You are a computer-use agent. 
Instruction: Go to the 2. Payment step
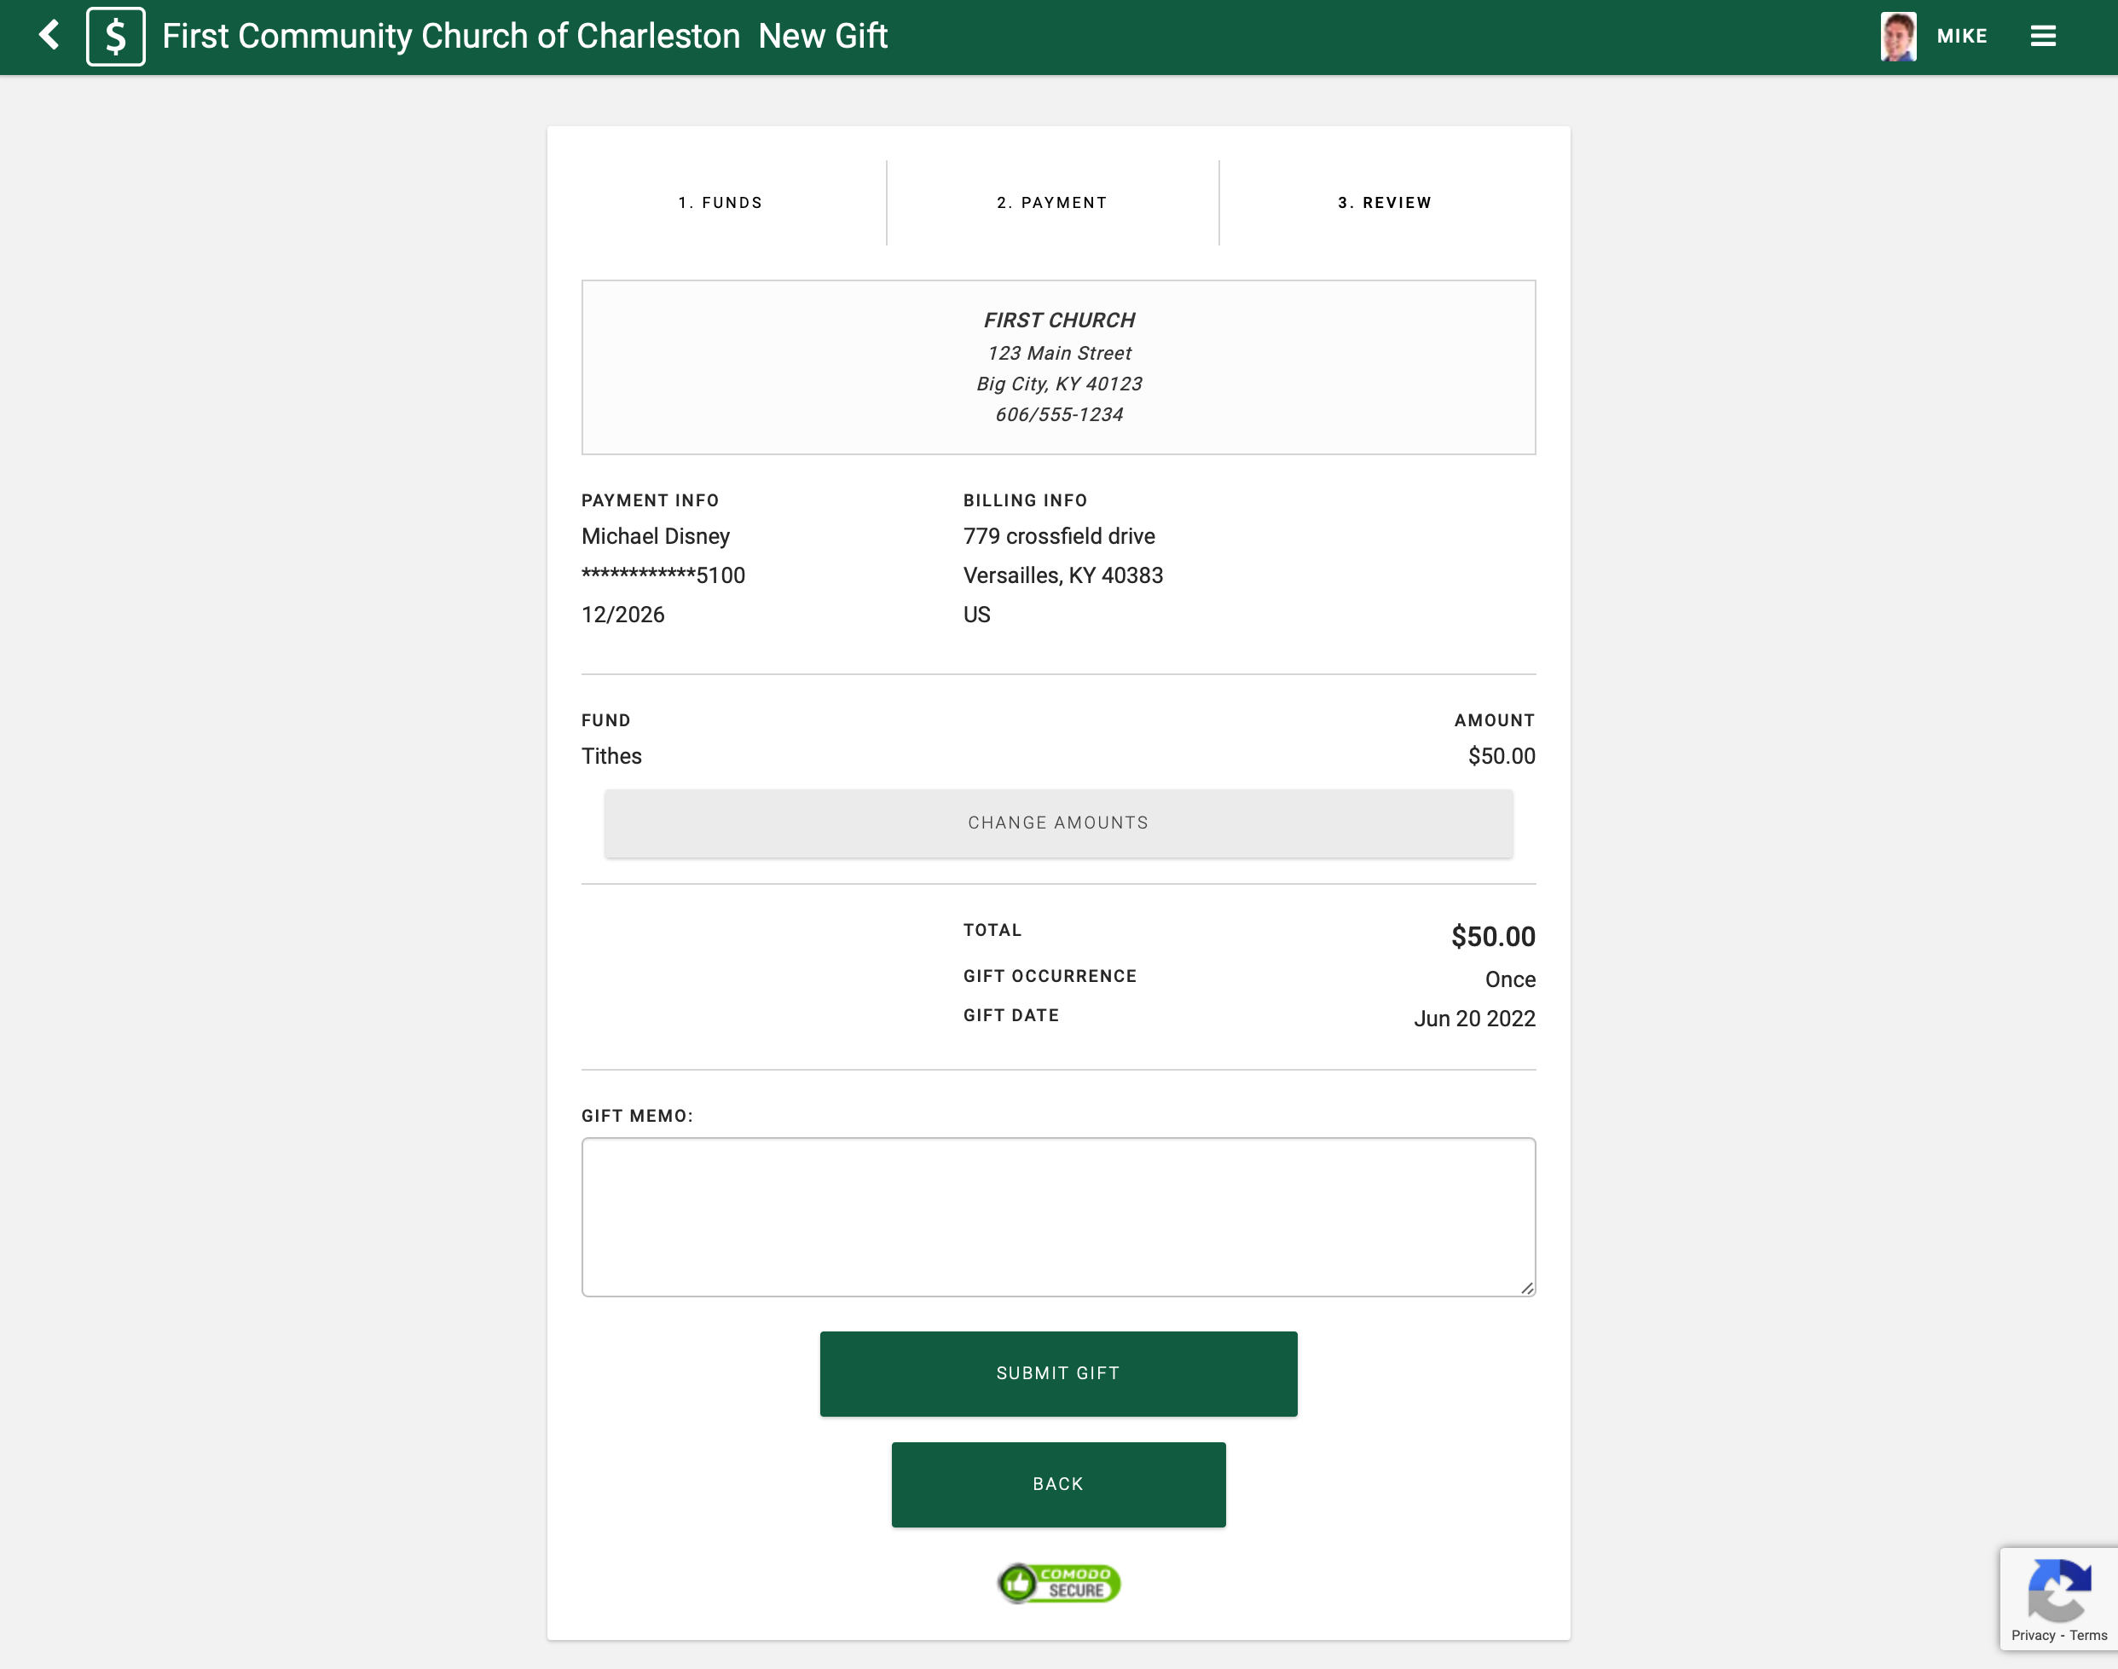point(1051,202)
